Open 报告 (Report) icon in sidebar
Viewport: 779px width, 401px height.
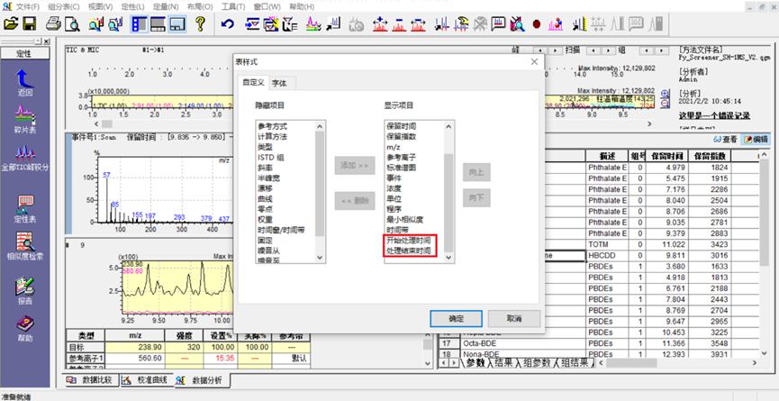tap(25, 287)
